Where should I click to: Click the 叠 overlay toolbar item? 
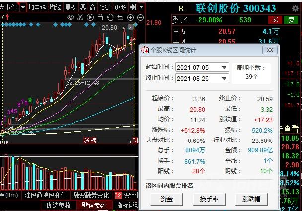(83, 7)
